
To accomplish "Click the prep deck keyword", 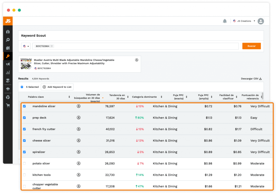I will point(39,118).
